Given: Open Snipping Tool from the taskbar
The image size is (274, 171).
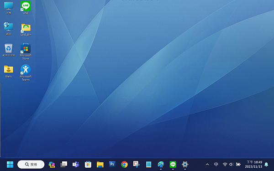Looking at the screenshot, I should 136,164.
